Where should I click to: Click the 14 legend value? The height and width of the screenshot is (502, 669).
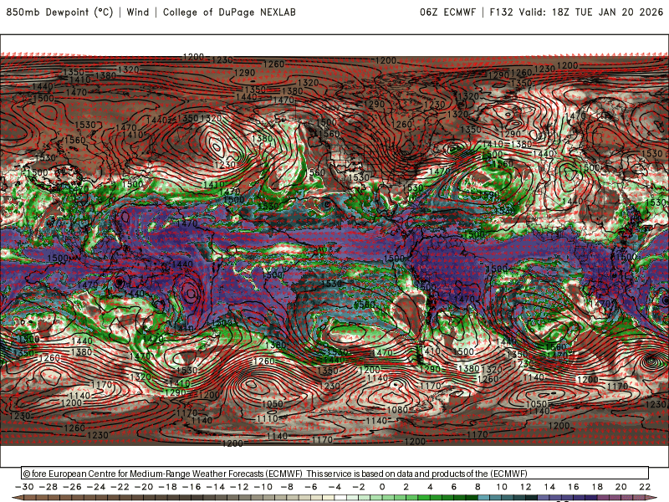point(549,487)
